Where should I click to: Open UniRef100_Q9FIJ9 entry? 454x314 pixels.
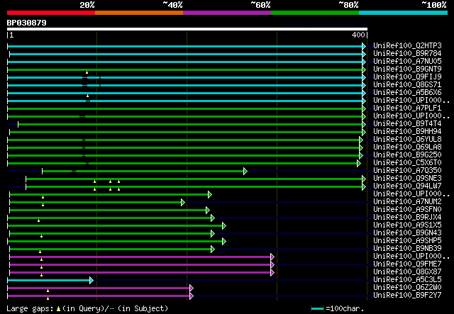pos(407,77)
